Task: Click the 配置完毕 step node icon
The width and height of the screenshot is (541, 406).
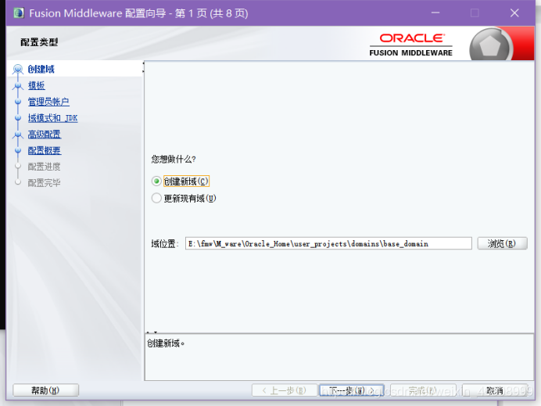Action: [x=18, y=182]
